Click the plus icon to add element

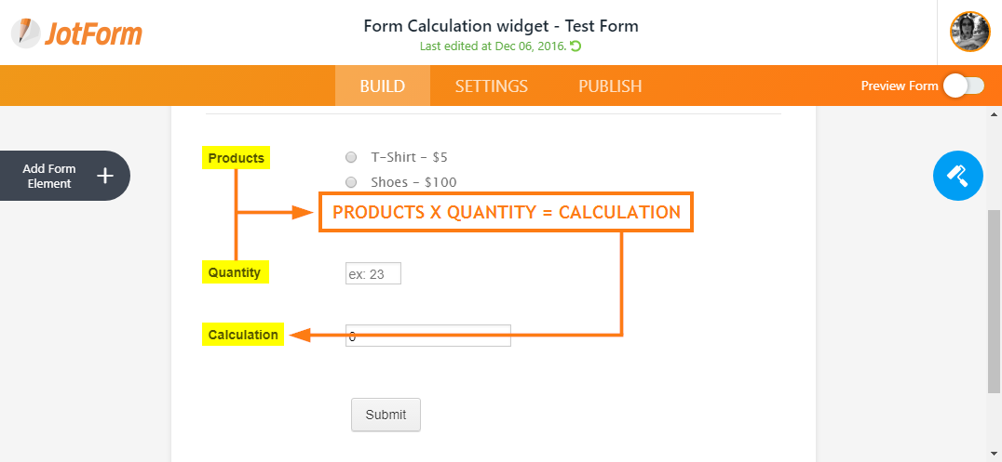tap(105, 176)
